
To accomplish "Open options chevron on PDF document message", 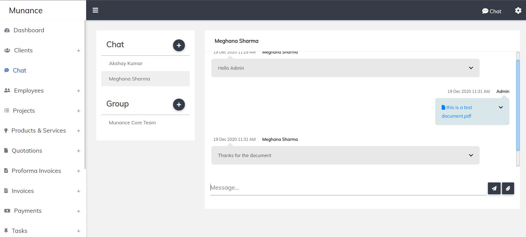I will (x=501, y=107).
